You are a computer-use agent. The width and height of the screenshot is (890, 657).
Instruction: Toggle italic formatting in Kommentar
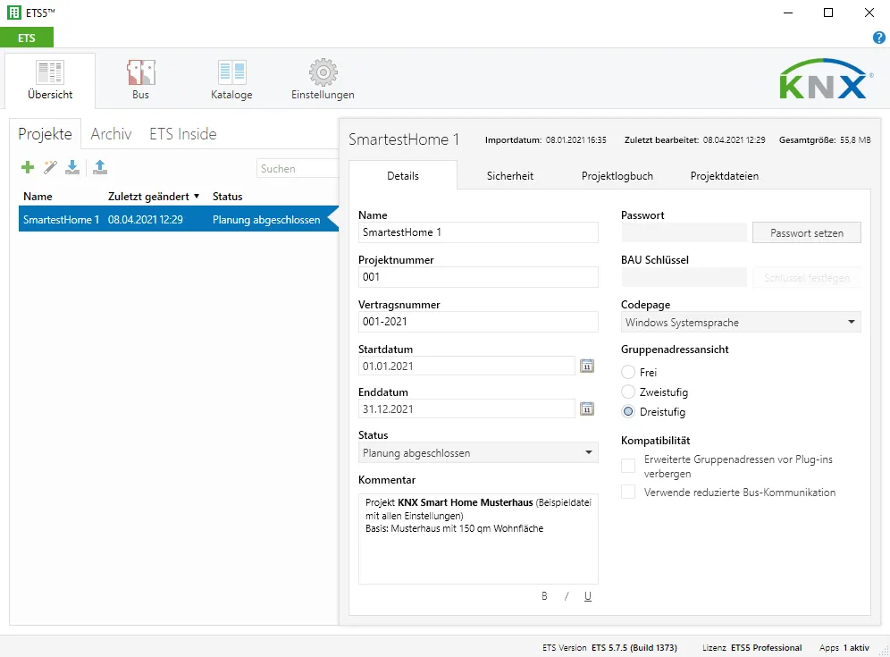coord(567,596)
